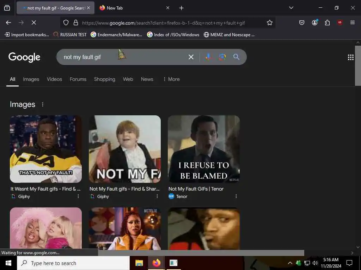Open the tracking protection shield icon
Image resolution: width=361 pixels, height=270 pixels.
66,23
